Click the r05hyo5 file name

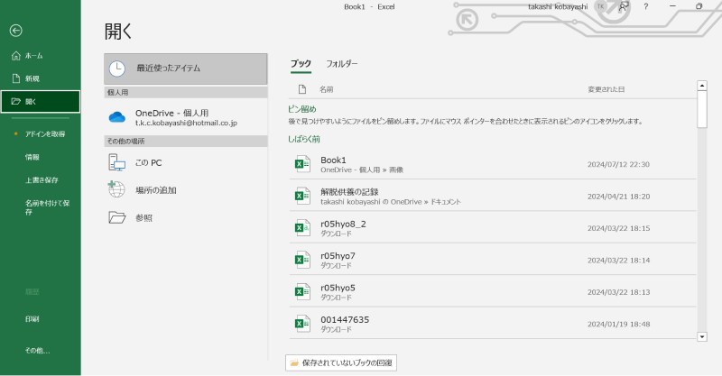(x=338, y=288)
